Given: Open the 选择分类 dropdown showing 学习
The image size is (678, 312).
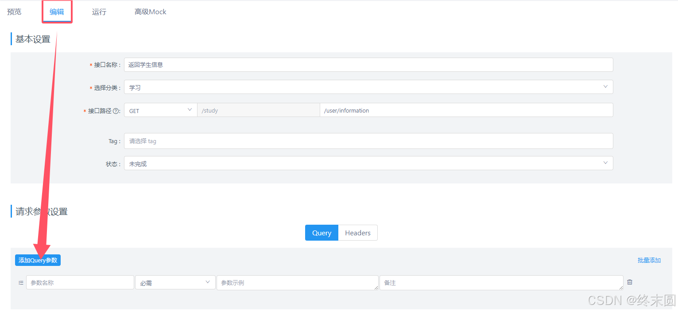Looking at the screenshot, I should [x=368, y=87].
